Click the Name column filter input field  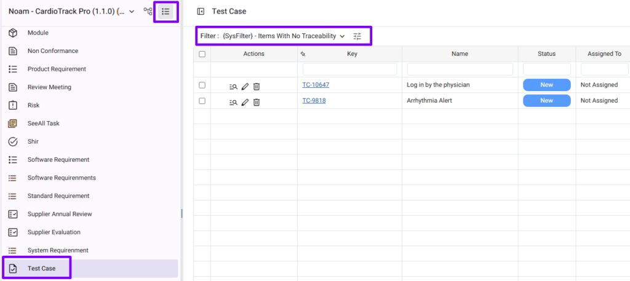click(460, 69)
